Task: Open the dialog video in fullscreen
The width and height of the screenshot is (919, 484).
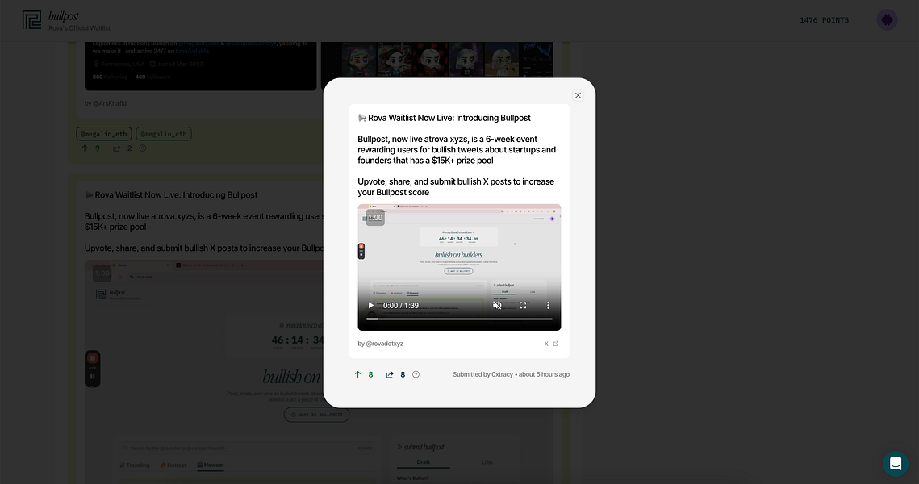Action: tap(523, 305)
